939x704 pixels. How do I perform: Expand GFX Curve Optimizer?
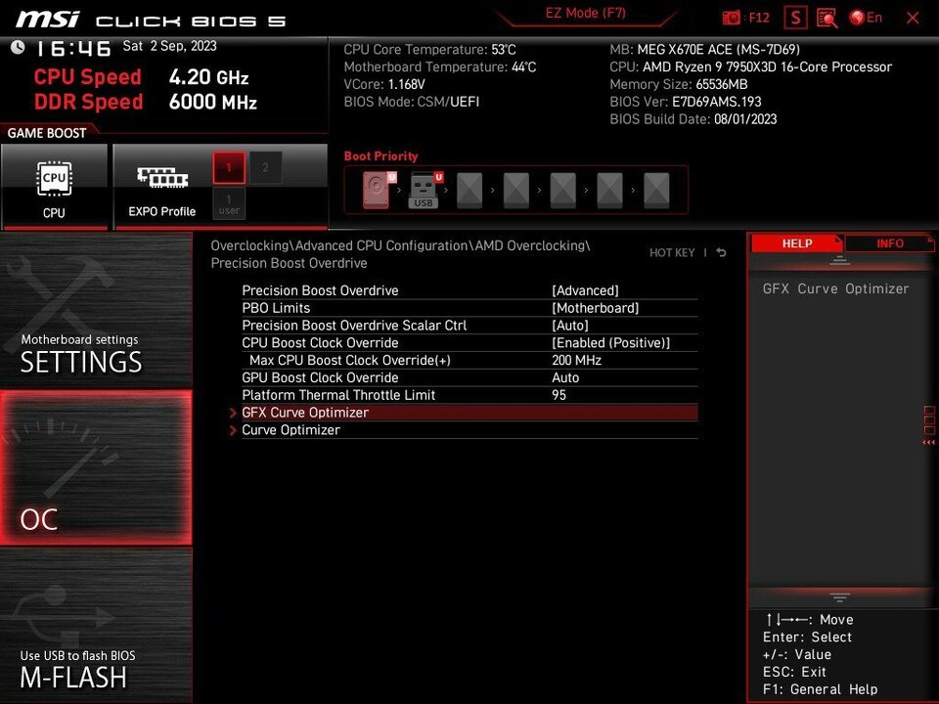tap(305, 413)
